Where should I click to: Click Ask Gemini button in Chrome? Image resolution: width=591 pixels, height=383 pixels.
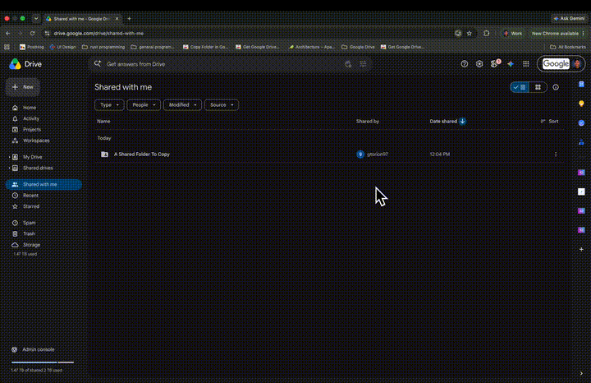click(569, 18)
